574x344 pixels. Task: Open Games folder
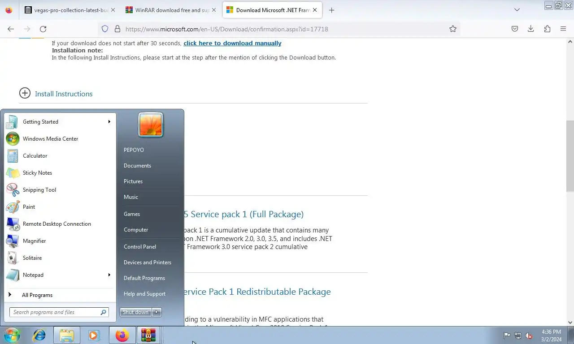pyautogui.click(x=132, y=214)
